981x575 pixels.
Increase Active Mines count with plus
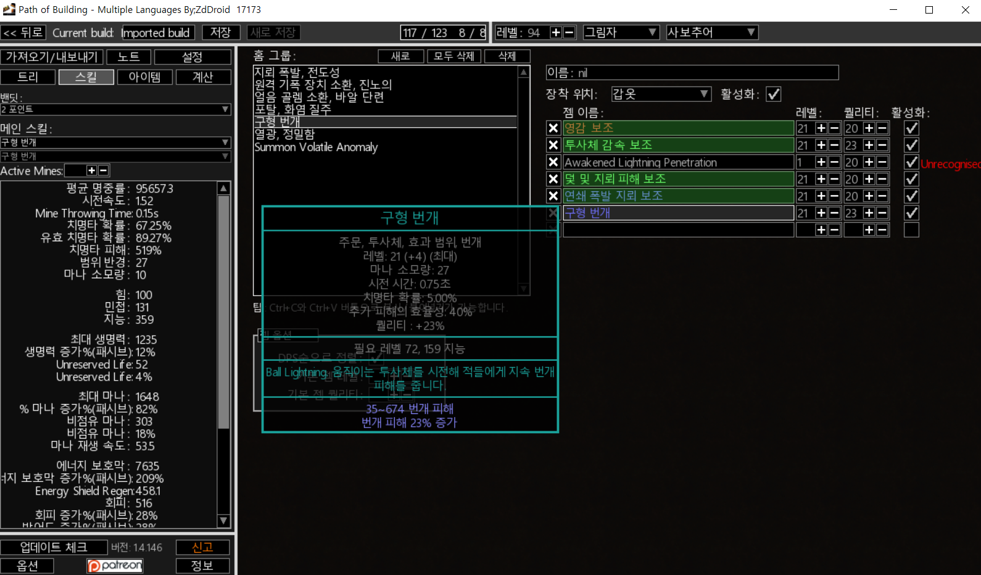[x=92, y=171]
